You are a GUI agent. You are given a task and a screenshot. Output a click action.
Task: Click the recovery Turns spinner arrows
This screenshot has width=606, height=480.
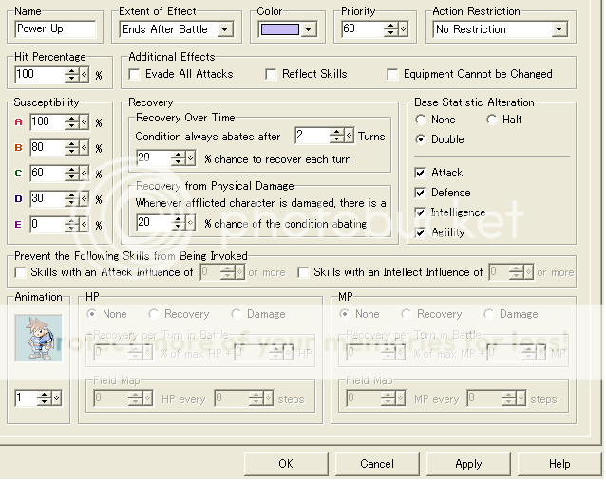337,137
